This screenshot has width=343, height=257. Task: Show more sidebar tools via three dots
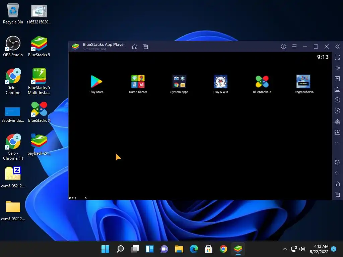coord(337,143)
